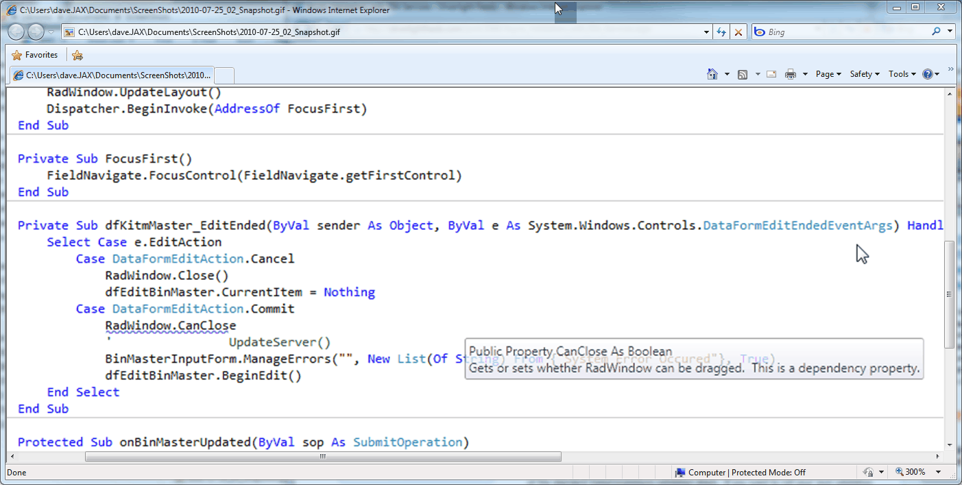Click the horizontal scrollbar thumb
The width and height of the screenshot is (962, 485).
(x=322, y=456)
